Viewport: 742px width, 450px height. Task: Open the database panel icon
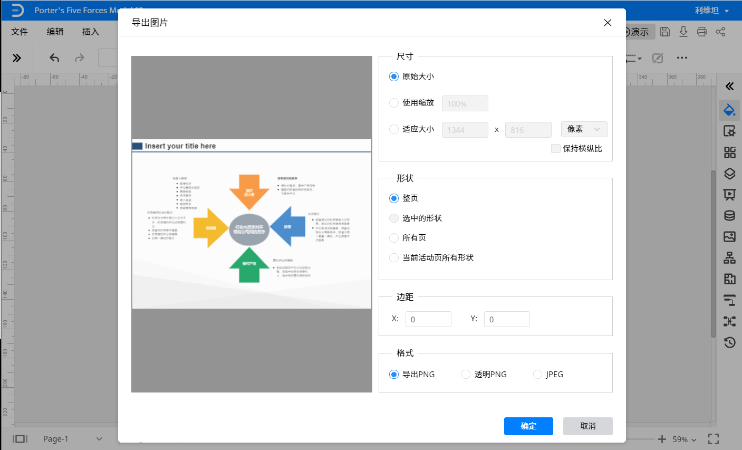point(730,216)
